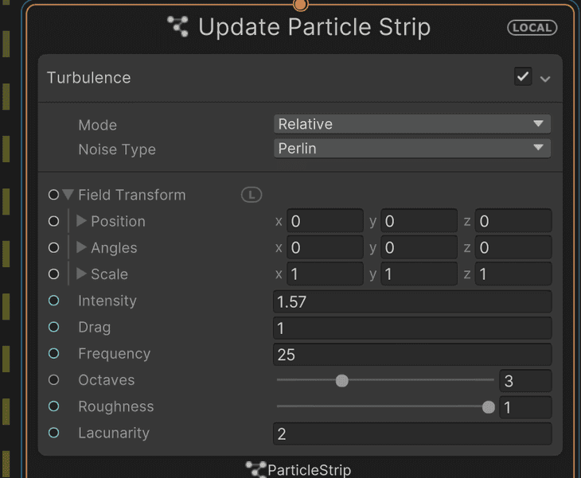Open the Noise Type dropdown set to Perlin
Image resolution: width=581 pixels, height=478 pixels.
[x=411, y=149]
